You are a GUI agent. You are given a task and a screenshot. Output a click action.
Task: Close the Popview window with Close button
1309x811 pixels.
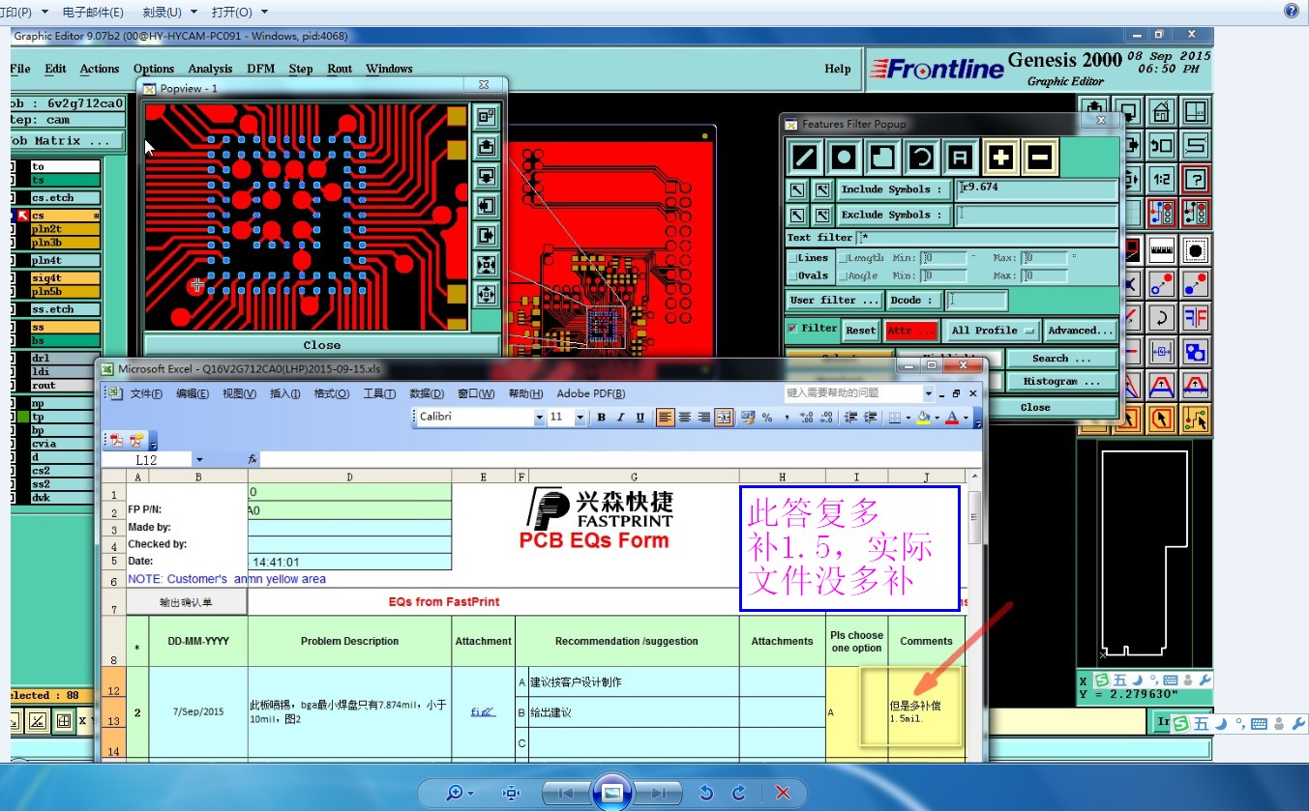pyautogui.click(x=322, y=345)
